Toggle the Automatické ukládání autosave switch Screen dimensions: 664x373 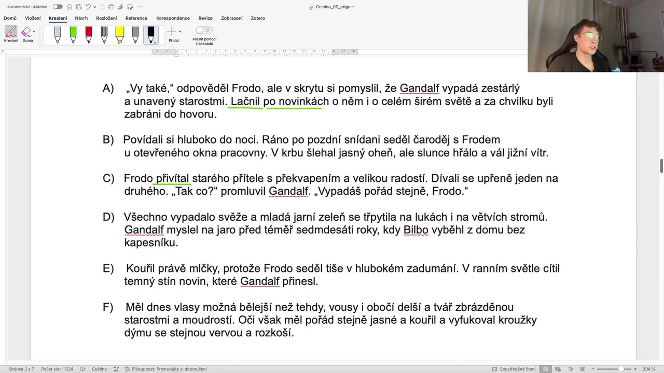click(x=58, y=7)
